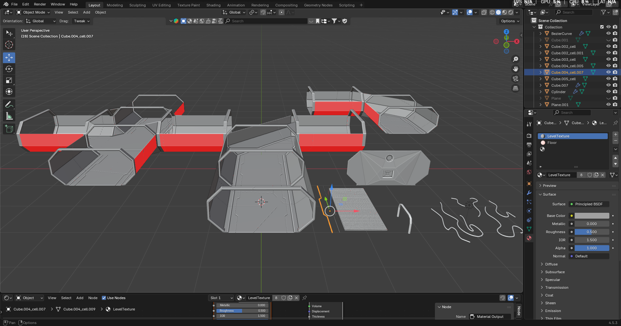Toggle the Use Nodes checkbox
Viewport: 621px width, 326px height.
(x=104, y=298)
